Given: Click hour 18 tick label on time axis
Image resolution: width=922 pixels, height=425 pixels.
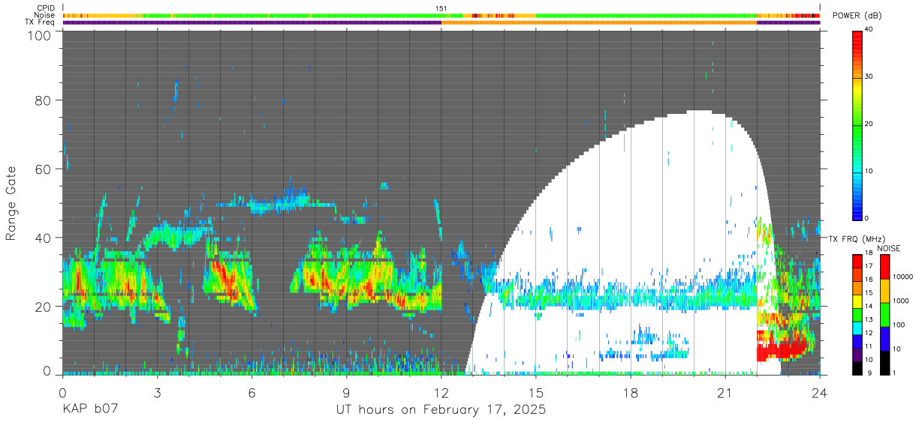Looking at the screenshot, I should tap(631, 392).
